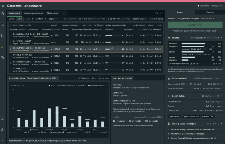Click the Gatesmith snowflake logo
225x144 pixels.
(3, 6)
